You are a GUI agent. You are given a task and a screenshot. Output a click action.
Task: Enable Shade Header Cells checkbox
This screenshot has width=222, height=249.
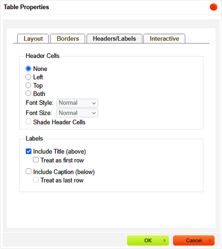click(x=29, y=122)
